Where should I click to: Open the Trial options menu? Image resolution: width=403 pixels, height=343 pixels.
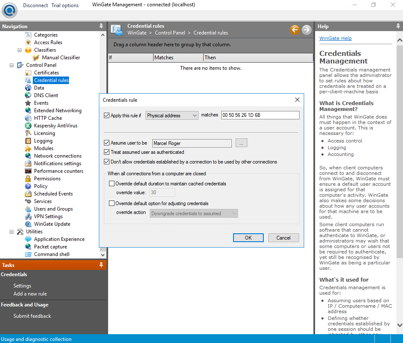[x=65, y=5]
